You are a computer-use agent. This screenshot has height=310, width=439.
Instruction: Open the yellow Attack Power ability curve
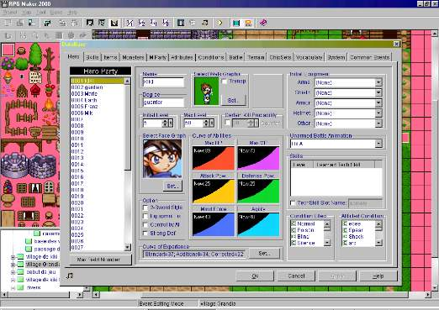[x=214, y=192]
